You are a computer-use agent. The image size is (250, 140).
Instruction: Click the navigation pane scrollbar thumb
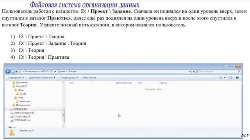[64, 115]
